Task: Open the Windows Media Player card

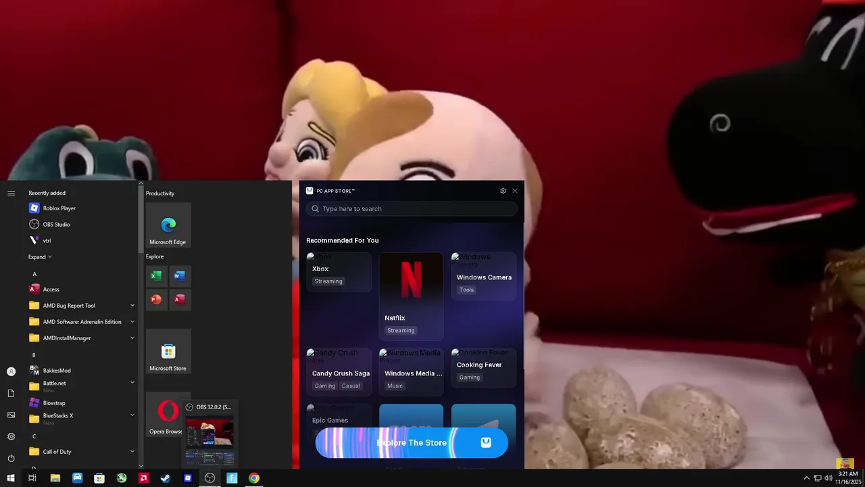Action: (411, 372)
